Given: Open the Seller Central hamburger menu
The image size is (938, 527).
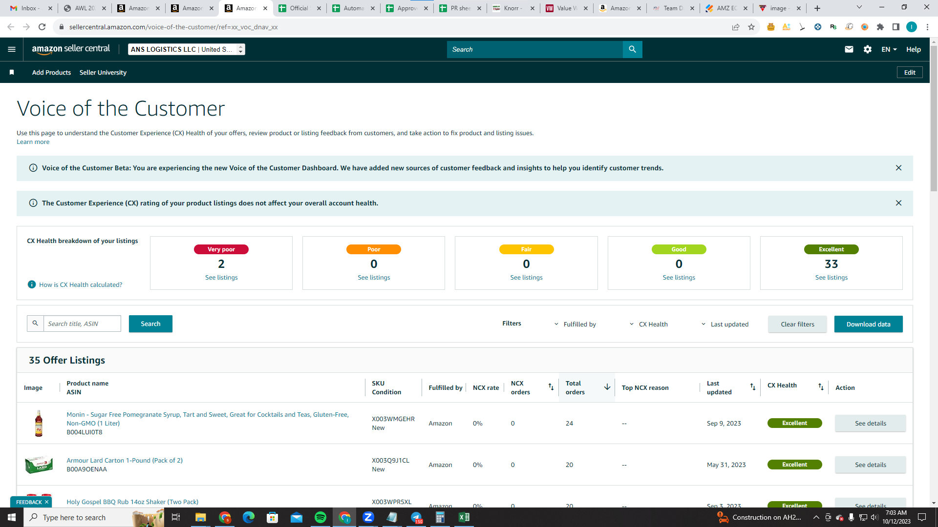Looking at the screenshot, I should (12, 49).
